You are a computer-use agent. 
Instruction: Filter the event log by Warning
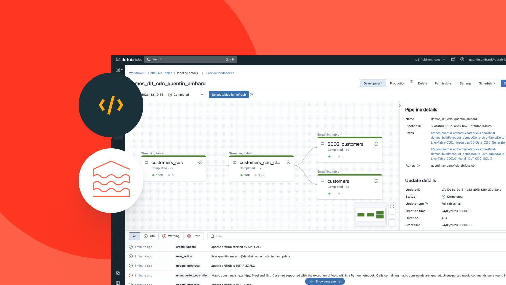[x=171, y=236]
